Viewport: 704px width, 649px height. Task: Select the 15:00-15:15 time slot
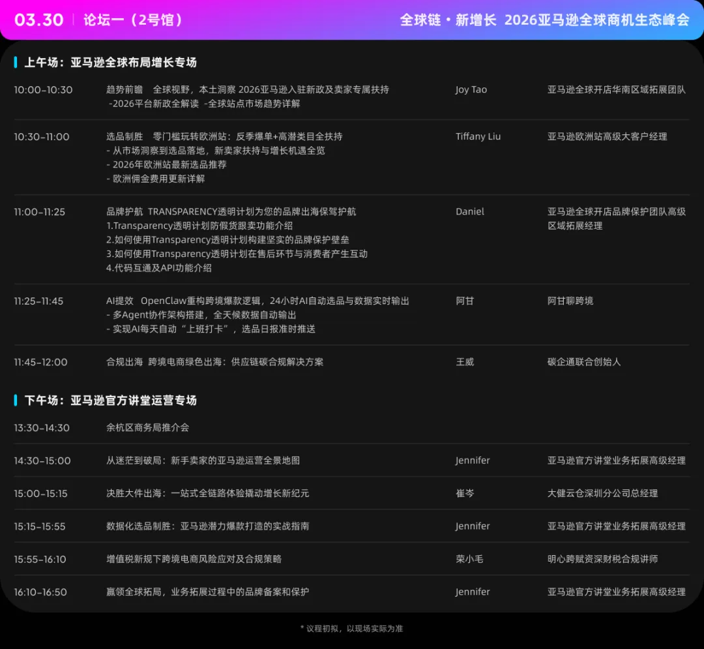pos(41,494)
